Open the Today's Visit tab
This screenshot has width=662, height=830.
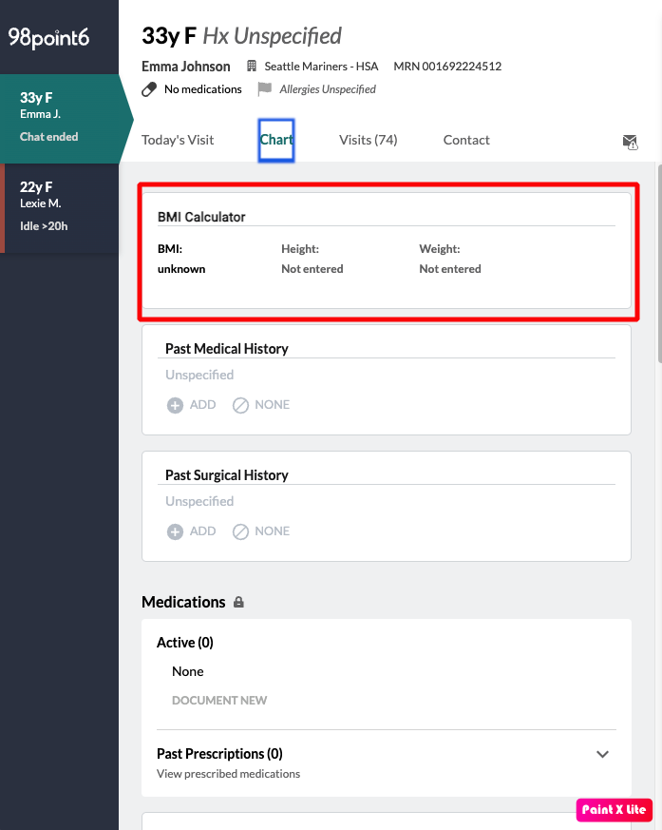tap(178, 140)
